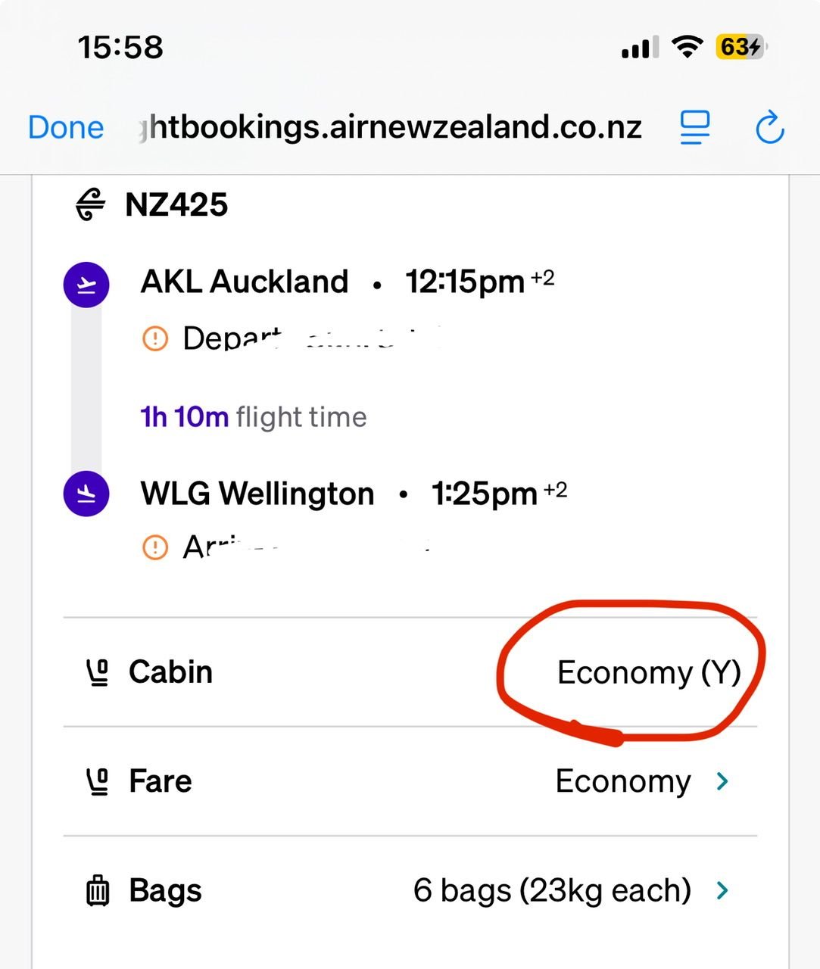The image size is (820, 969).
Task: Tap the Auckland departure plane icon
Action: [x=86, y=285]
